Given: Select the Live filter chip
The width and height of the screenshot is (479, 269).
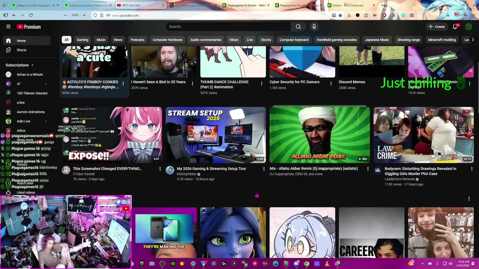Looking at the screenshot, I should (x=250, y=40).
